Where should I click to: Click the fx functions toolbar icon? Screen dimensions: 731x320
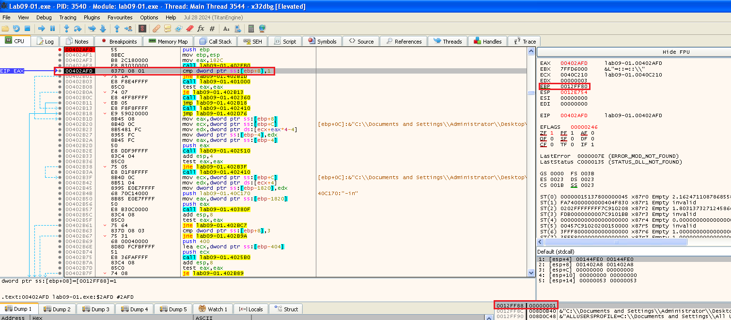pyautogui.click(x=201, y=29)
